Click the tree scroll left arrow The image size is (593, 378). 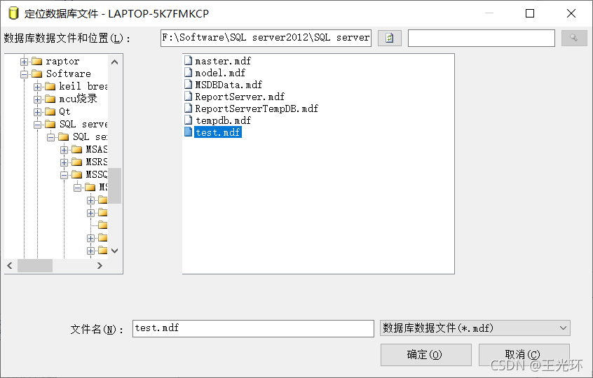(10, 266)
